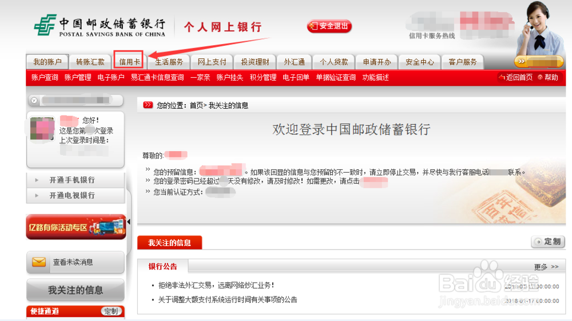Click the redacted password change link
572x321 pixels.
[x=373, y=181]
